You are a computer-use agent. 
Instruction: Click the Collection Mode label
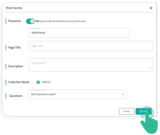click(x=19, y=82)
